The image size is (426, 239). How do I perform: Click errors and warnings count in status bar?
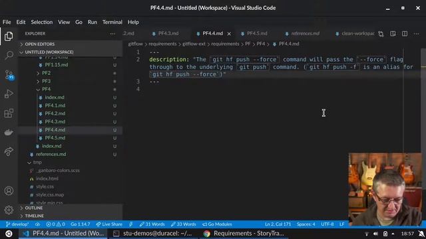[55, 224]
